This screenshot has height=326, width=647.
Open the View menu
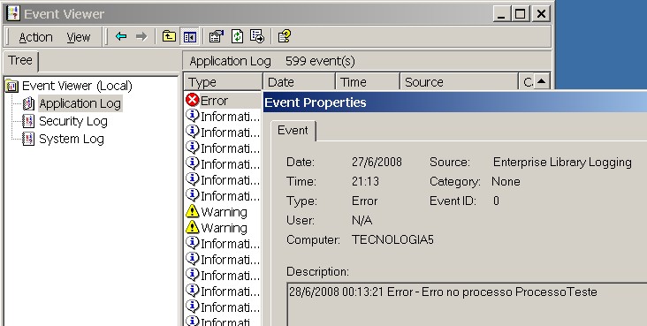click(x=79, y=38)
